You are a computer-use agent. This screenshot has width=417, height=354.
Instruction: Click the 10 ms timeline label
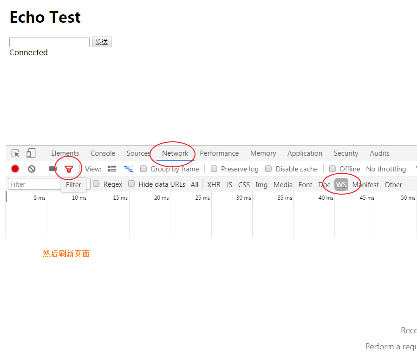(x=79, y=198)
